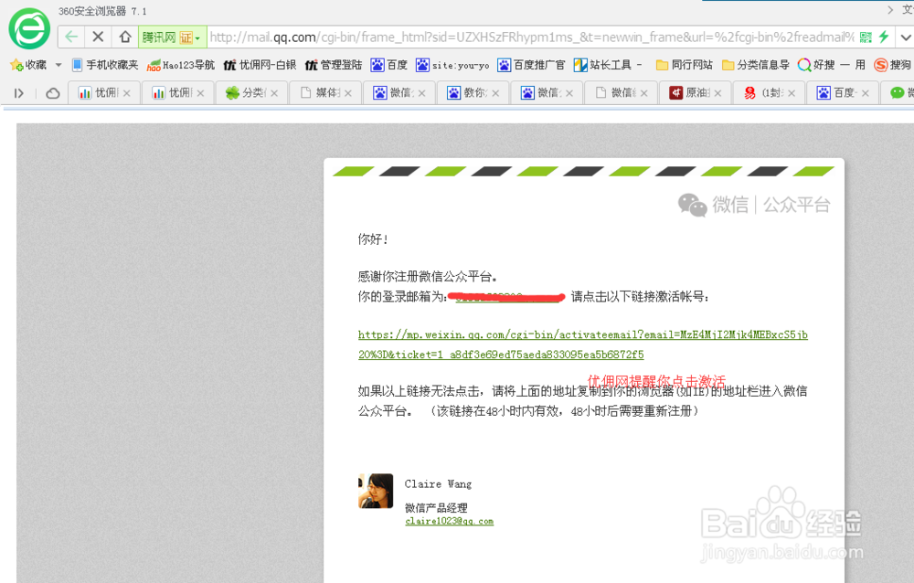The width and height of the screenshot is (914, 583).
Task: Click the cloud sync icon
Action: click(x=52, y=93)
